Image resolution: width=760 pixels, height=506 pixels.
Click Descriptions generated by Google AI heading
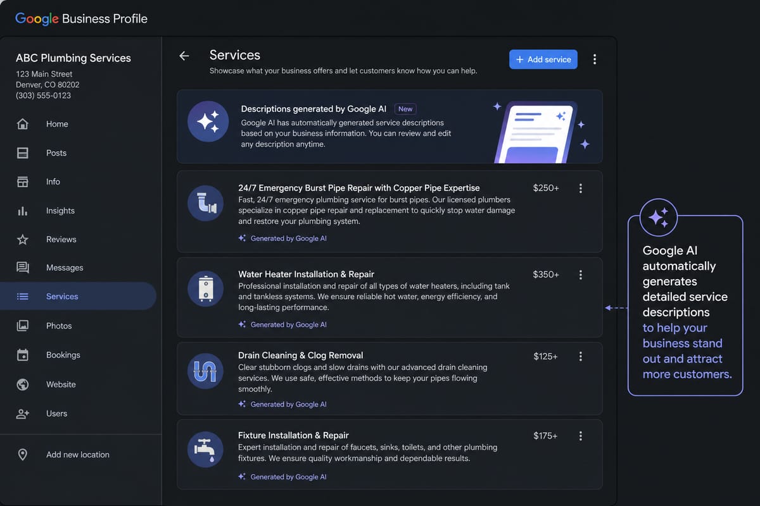313,109
